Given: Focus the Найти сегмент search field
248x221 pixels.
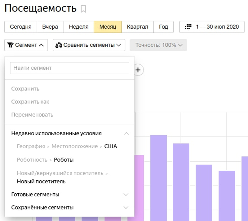Looking at the screenshot, I should point(69,68).
